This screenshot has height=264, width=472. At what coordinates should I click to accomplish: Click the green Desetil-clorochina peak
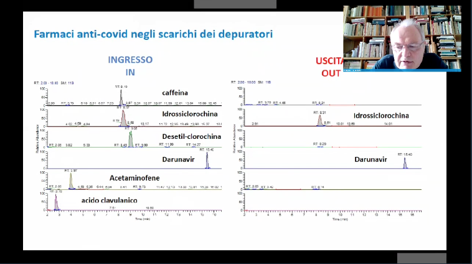tap(131, 139)
